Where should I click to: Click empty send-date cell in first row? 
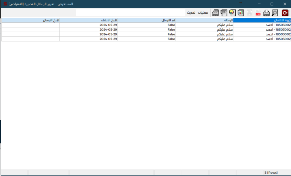[30, 25]
